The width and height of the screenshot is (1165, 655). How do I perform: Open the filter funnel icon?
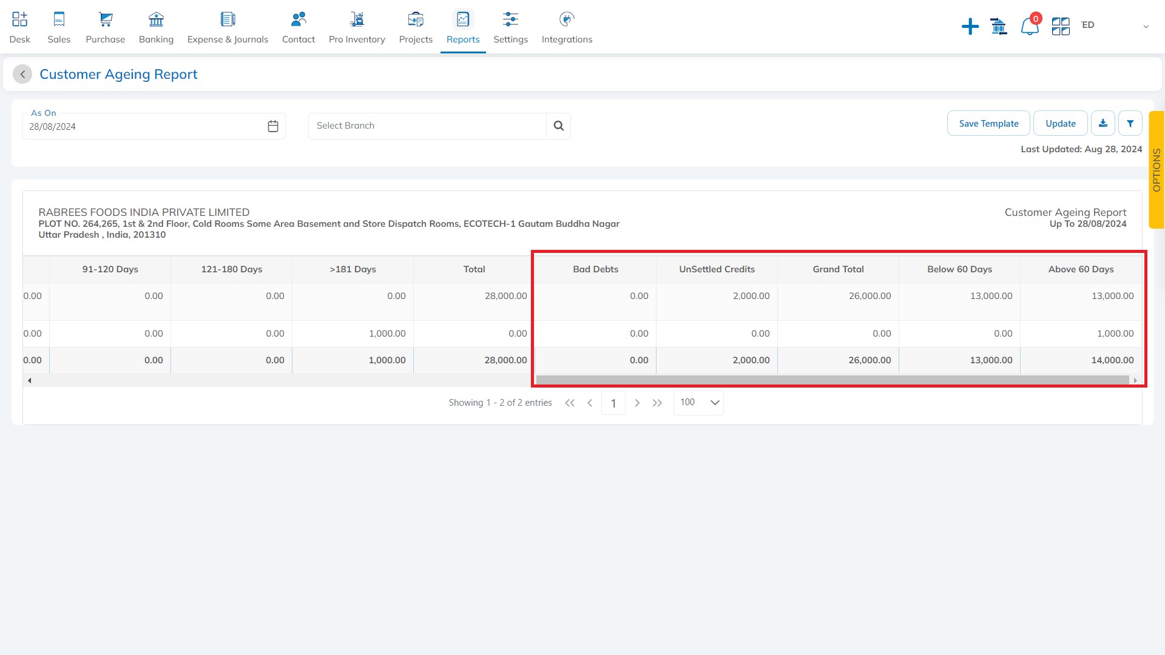click(x=1130, y=123)
